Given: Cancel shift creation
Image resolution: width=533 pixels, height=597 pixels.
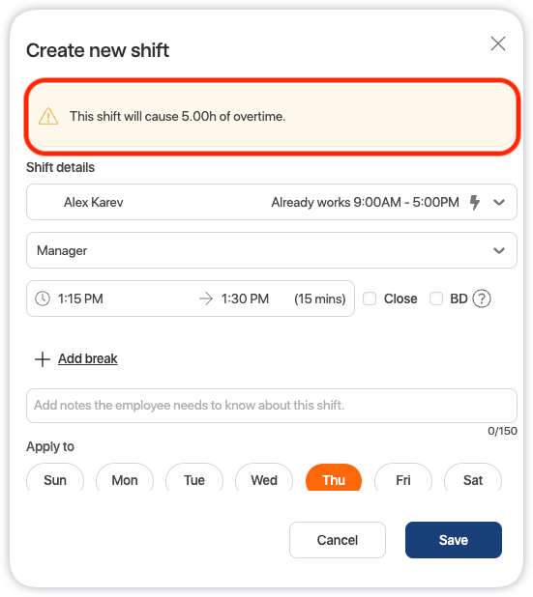Looking at the screenshot, I should (338, 540).
